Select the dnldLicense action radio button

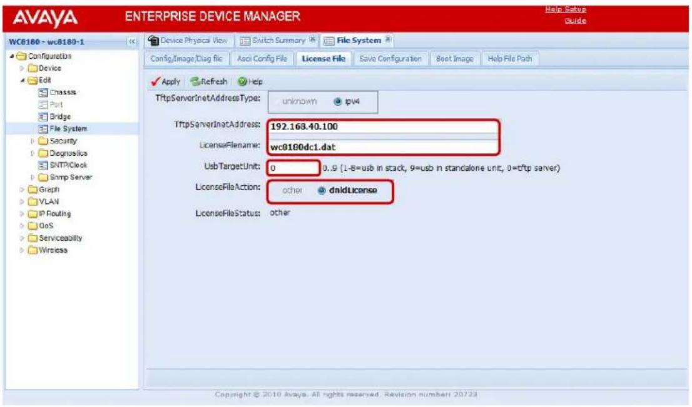click(322, 191)
